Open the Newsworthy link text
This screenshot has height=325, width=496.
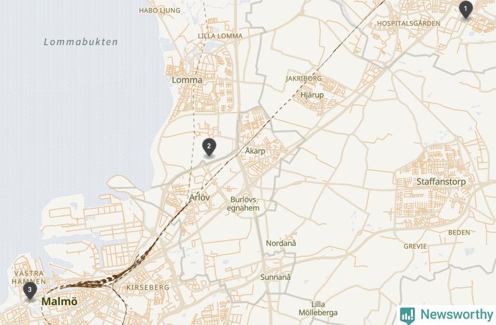tap(456, 314)
